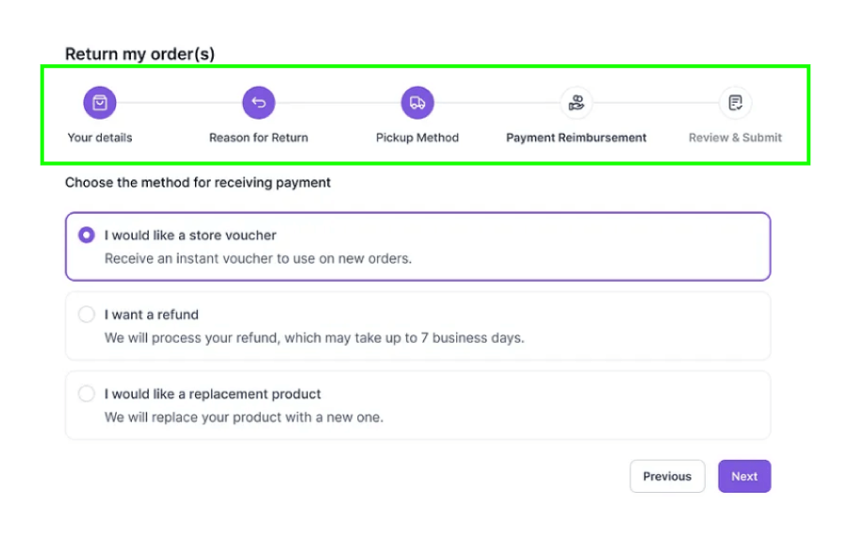This screenshot has width=848, height=539.
Task: Go back with the Previous button
Action: (667, 476)
